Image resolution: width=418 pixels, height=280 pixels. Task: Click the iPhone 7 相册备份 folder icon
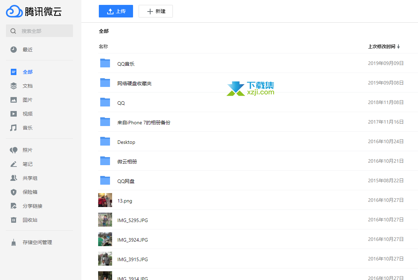click(105, 122)
